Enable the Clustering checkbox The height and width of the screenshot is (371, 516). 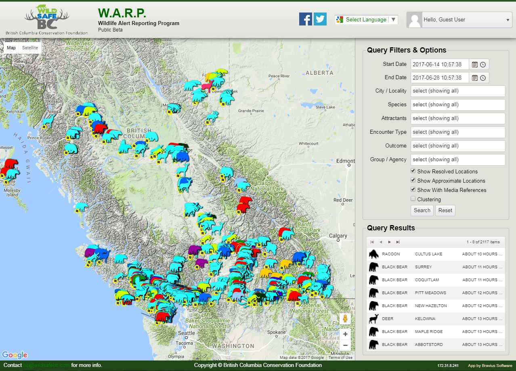(x=413, y=199)
